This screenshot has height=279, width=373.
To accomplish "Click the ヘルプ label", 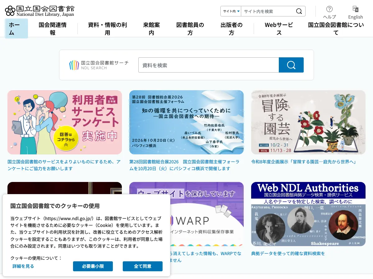I will point(329,17).
